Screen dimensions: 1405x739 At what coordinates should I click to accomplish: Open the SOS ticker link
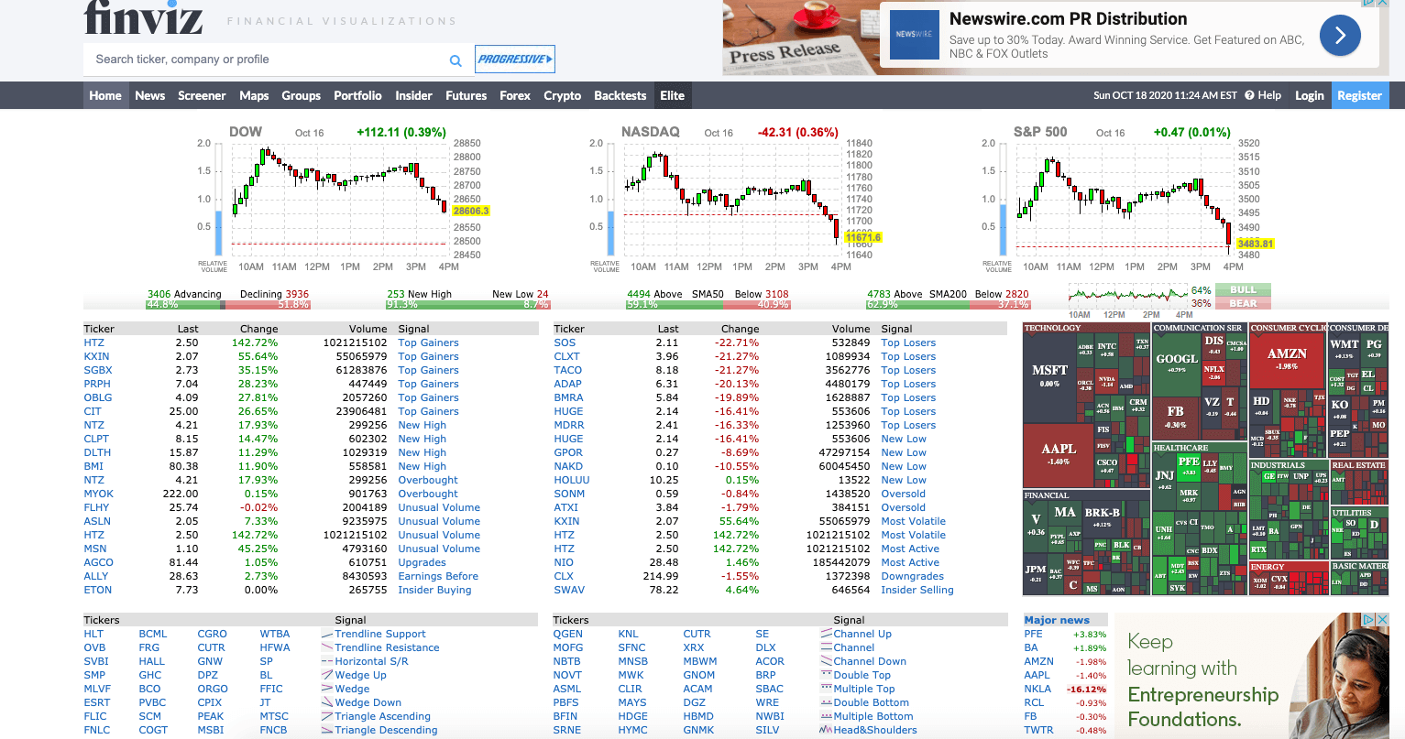[565, 342]
